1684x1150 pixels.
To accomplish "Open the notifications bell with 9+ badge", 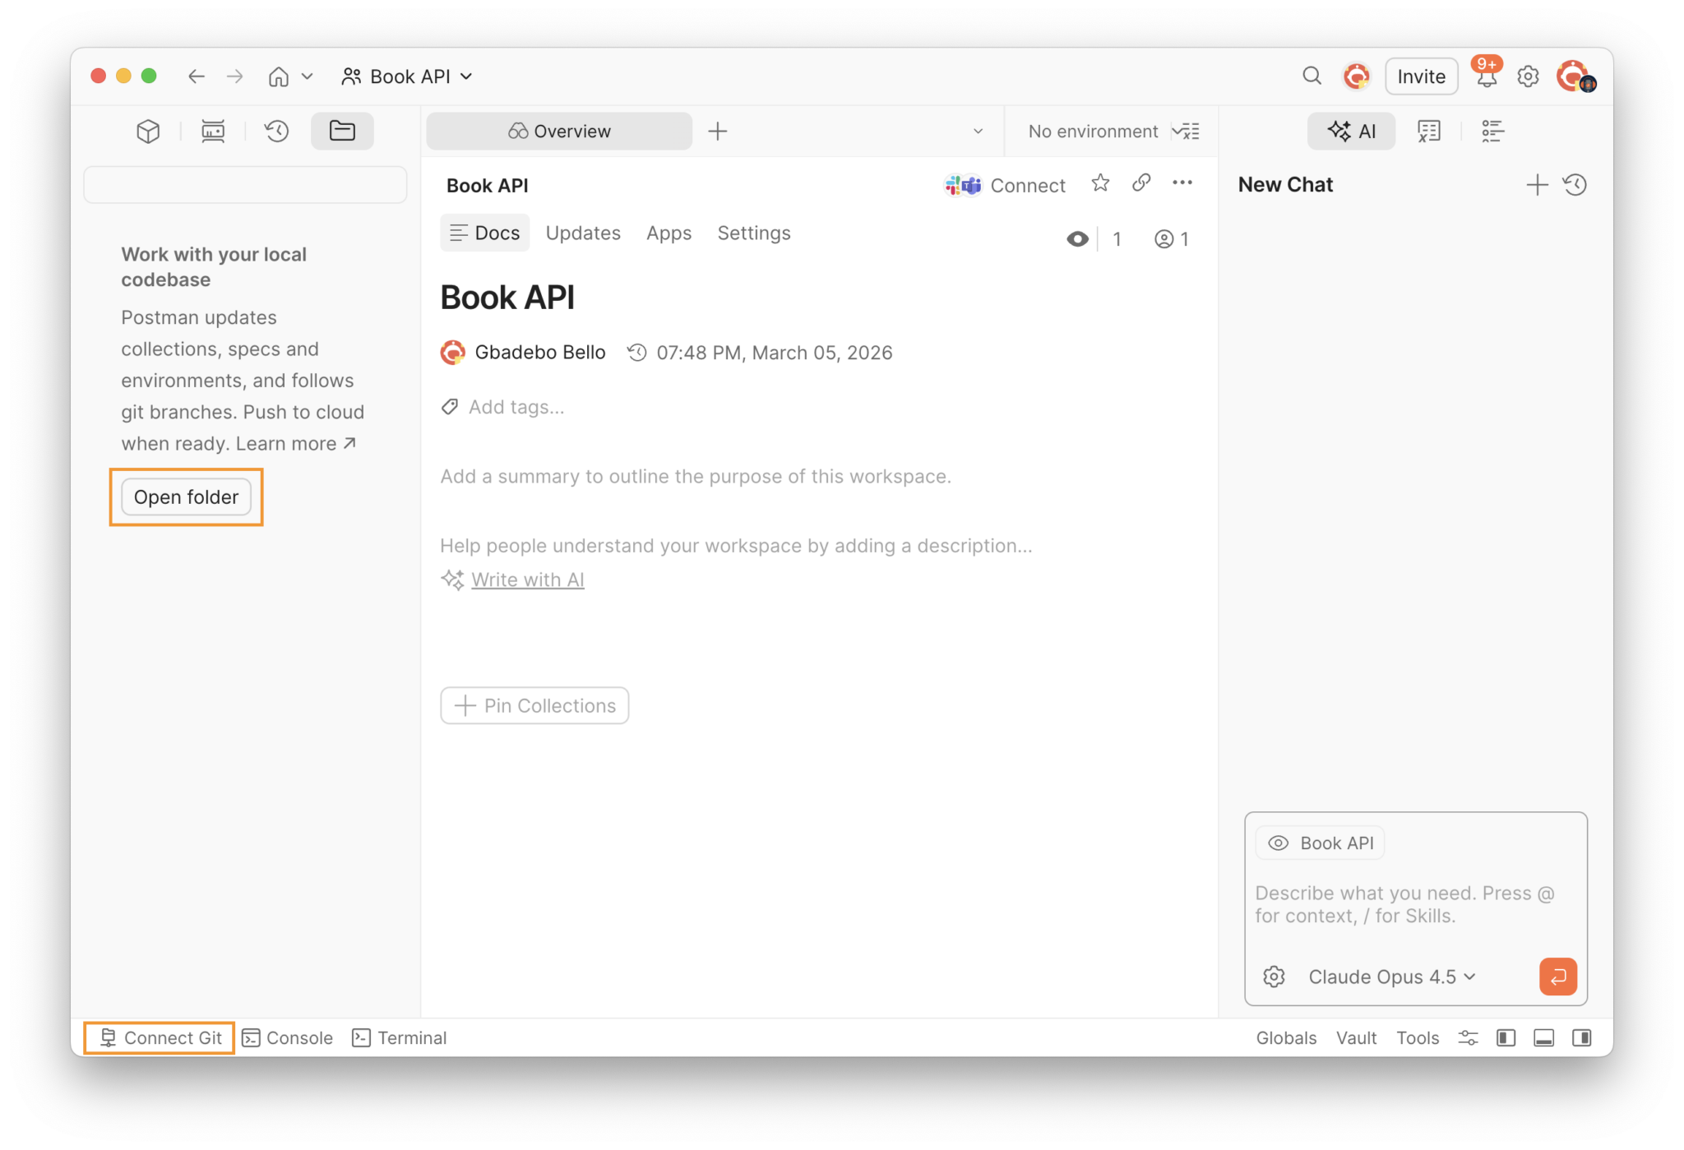I will point(1487,74).
